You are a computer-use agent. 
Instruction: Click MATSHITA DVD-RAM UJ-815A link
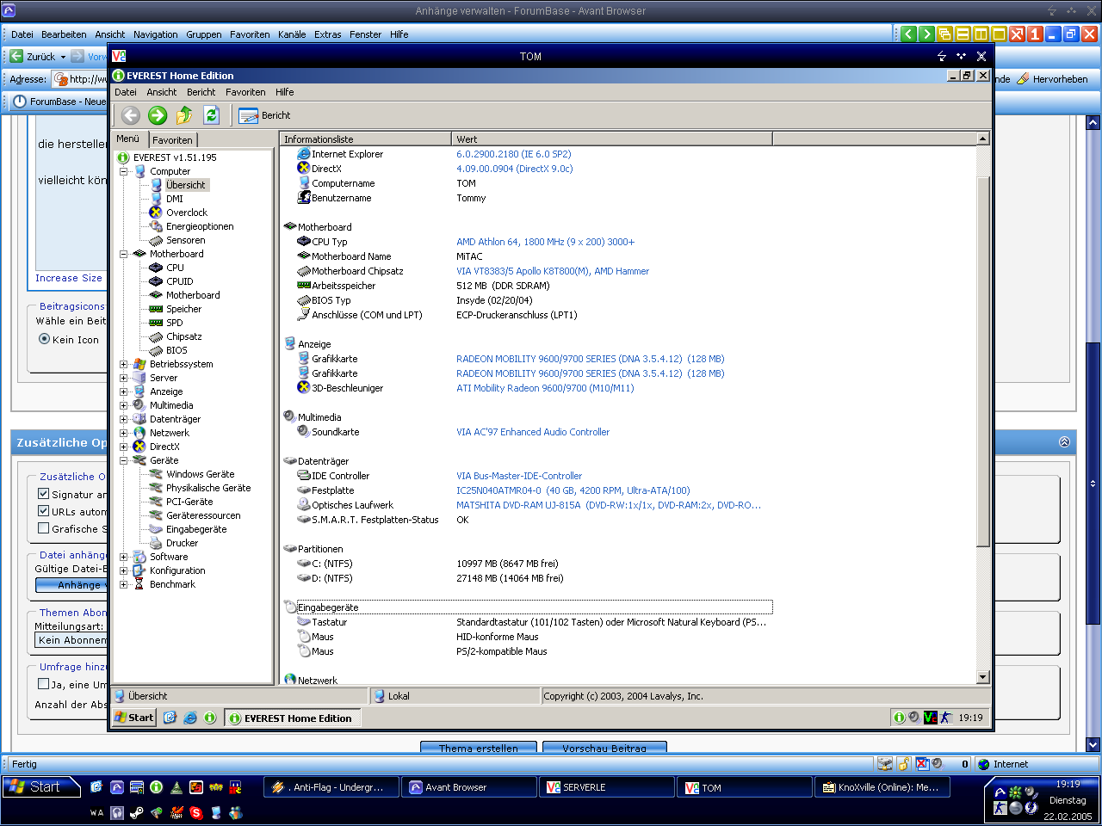(x=609, y=505)
